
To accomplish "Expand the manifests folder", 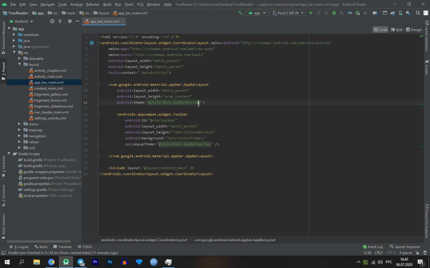I will [x=14, y=35].
